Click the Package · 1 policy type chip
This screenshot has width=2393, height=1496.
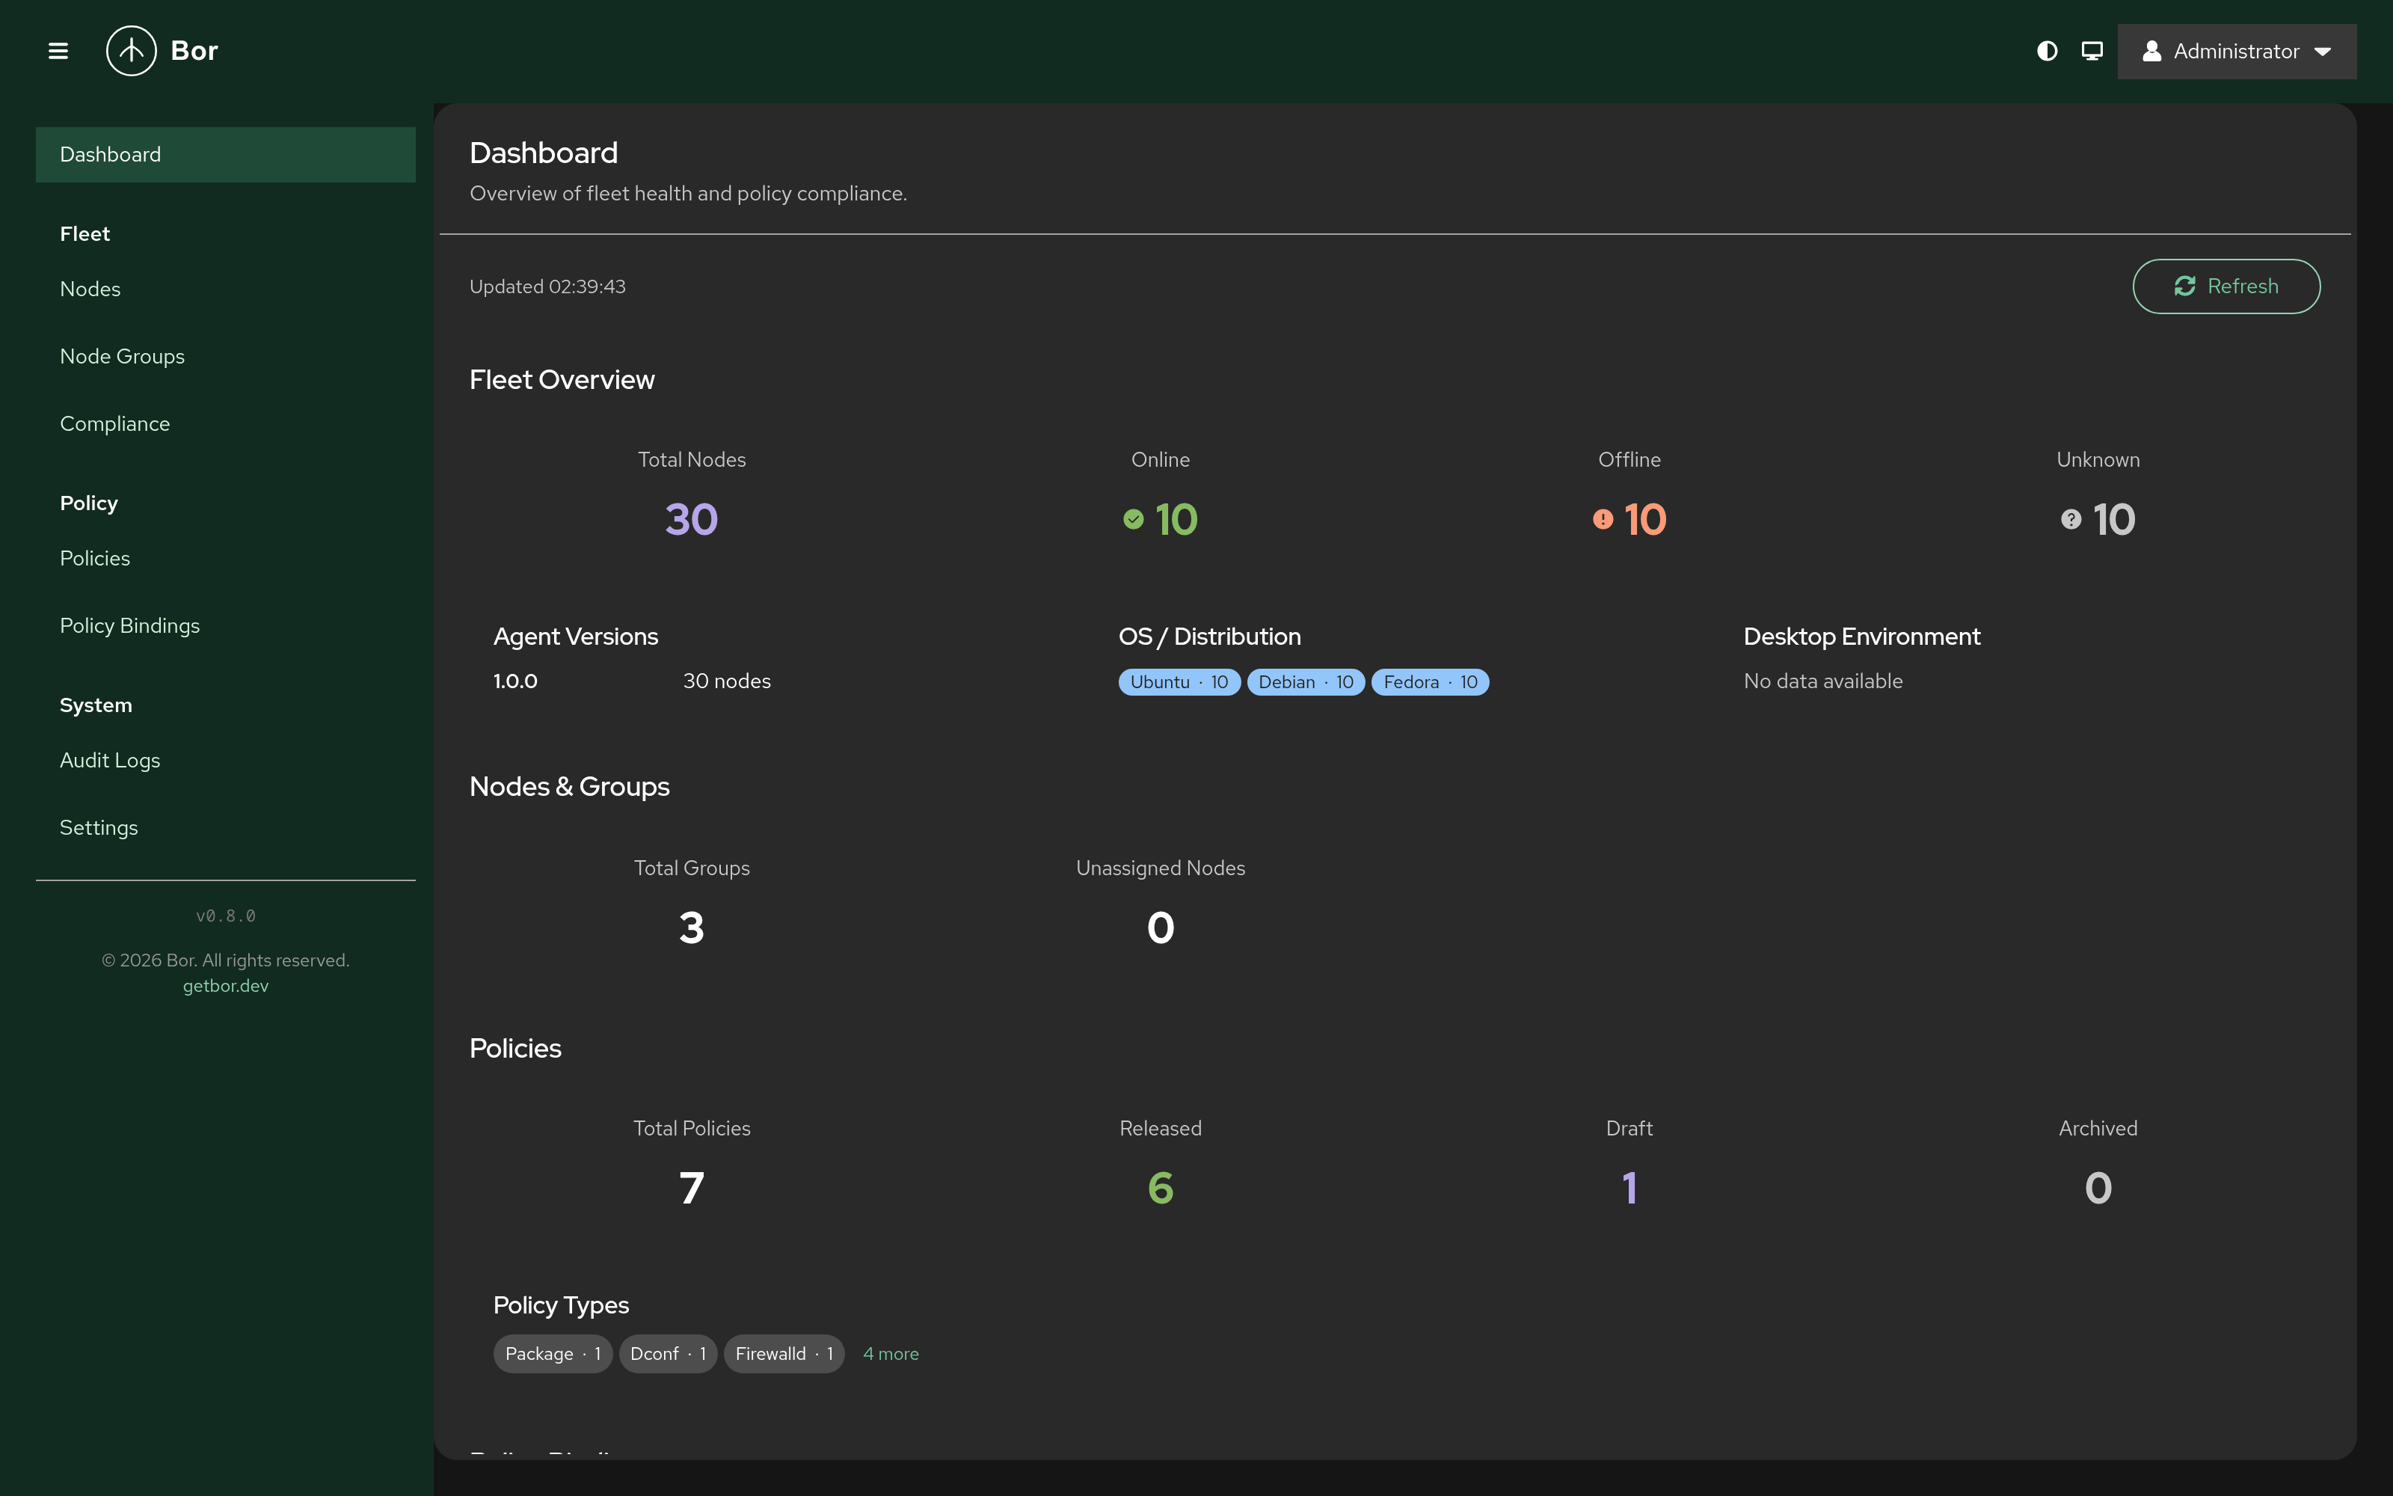553,1354
